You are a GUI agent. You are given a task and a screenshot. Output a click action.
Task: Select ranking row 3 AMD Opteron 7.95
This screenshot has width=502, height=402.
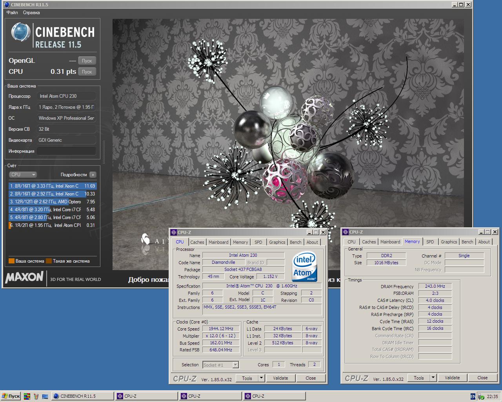[53, 202]
